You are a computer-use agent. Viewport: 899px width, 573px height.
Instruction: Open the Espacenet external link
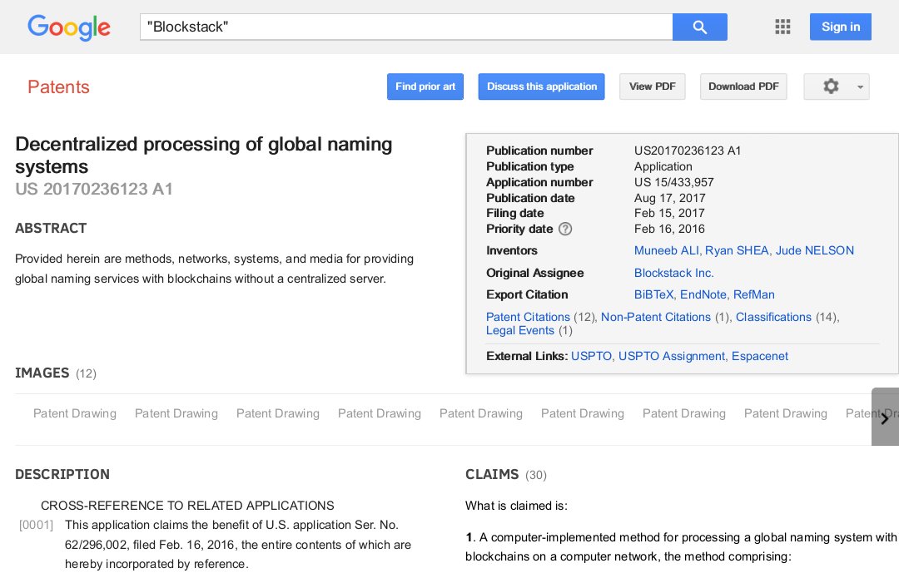pyautogui.click(x=760, y=356)
